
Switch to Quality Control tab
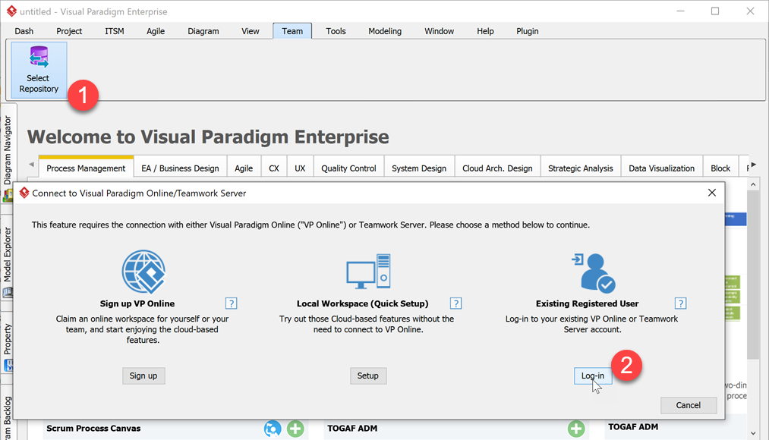click(x=348, y=168)
